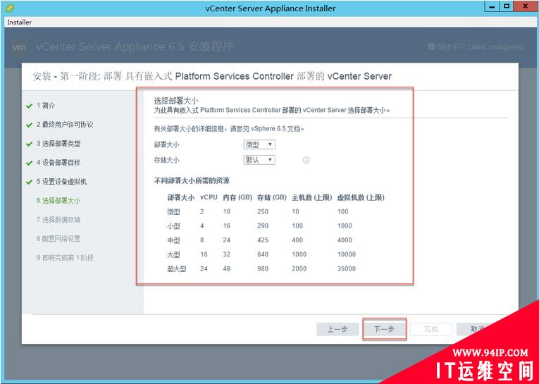This screenshot has height=384, width=539.
Task: Click the 不同部署大小所需的资源 heading
Action: [192, 180]
